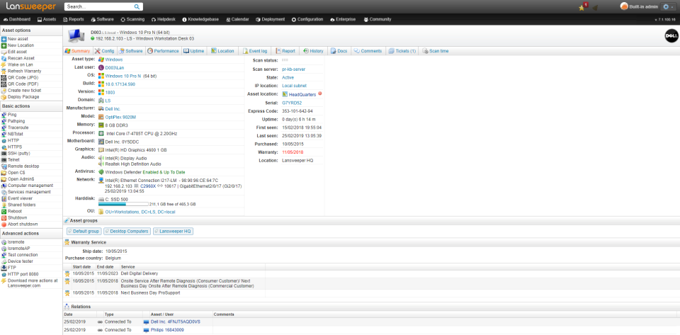
Task: Switch to the Performance tab
Action: click(163, 51)
